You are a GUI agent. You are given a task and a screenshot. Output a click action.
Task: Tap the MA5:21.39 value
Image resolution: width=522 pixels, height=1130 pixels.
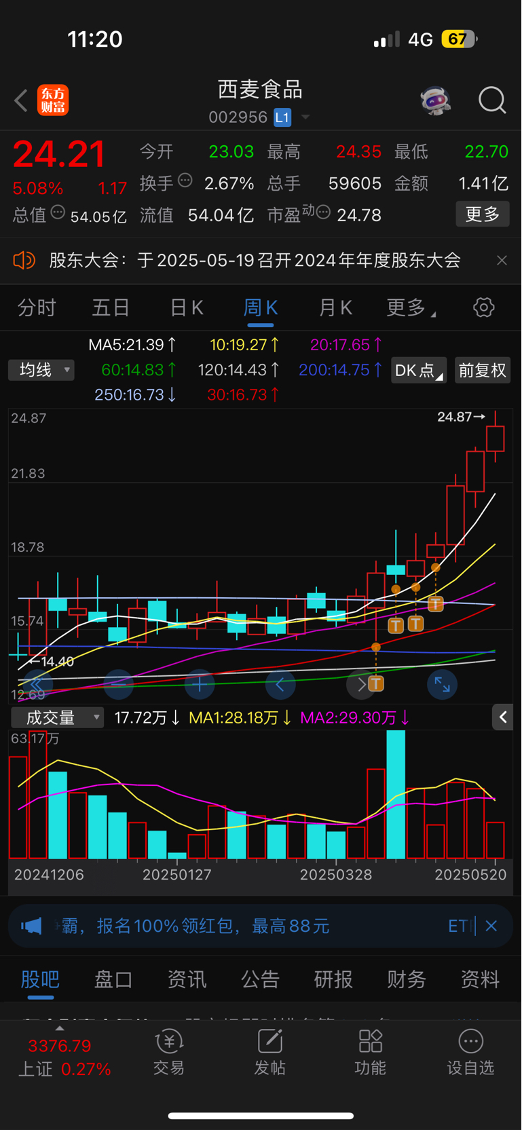[133, 345]
